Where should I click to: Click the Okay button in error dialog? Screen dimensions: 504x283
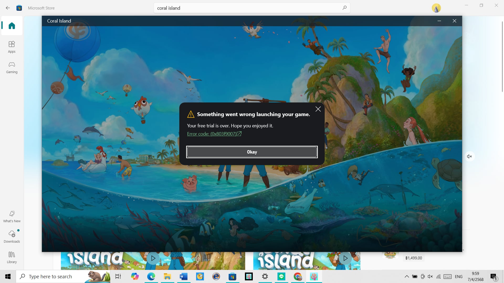pyautogui.click(x=252, y=152)
